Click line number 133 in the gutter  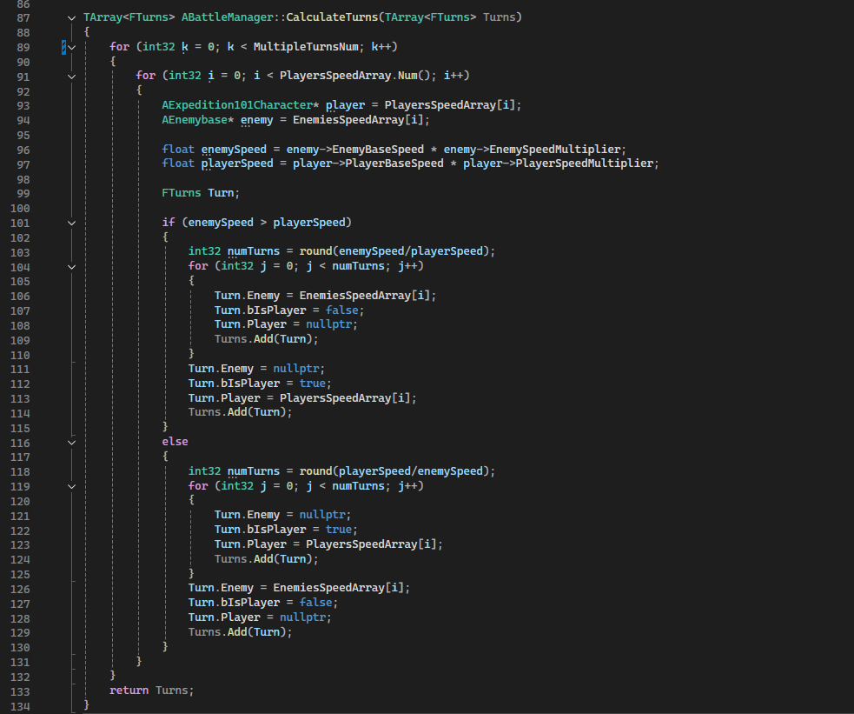20,691
